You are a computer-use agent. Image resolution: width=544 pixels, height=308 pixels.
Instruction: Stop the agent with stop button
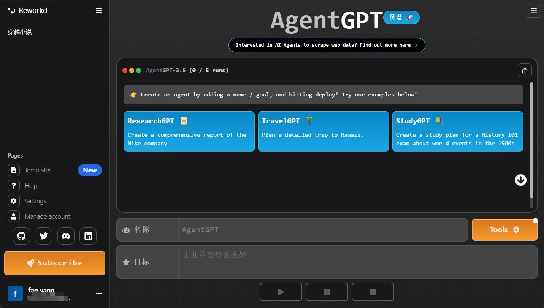pyautogui.click(x=373, y=292)
